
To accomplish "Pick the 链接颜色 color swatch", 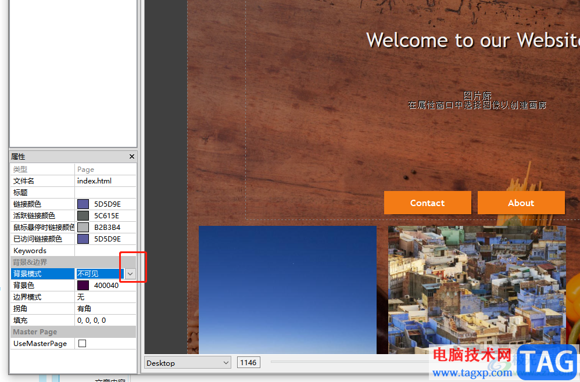I will point(83,204).
